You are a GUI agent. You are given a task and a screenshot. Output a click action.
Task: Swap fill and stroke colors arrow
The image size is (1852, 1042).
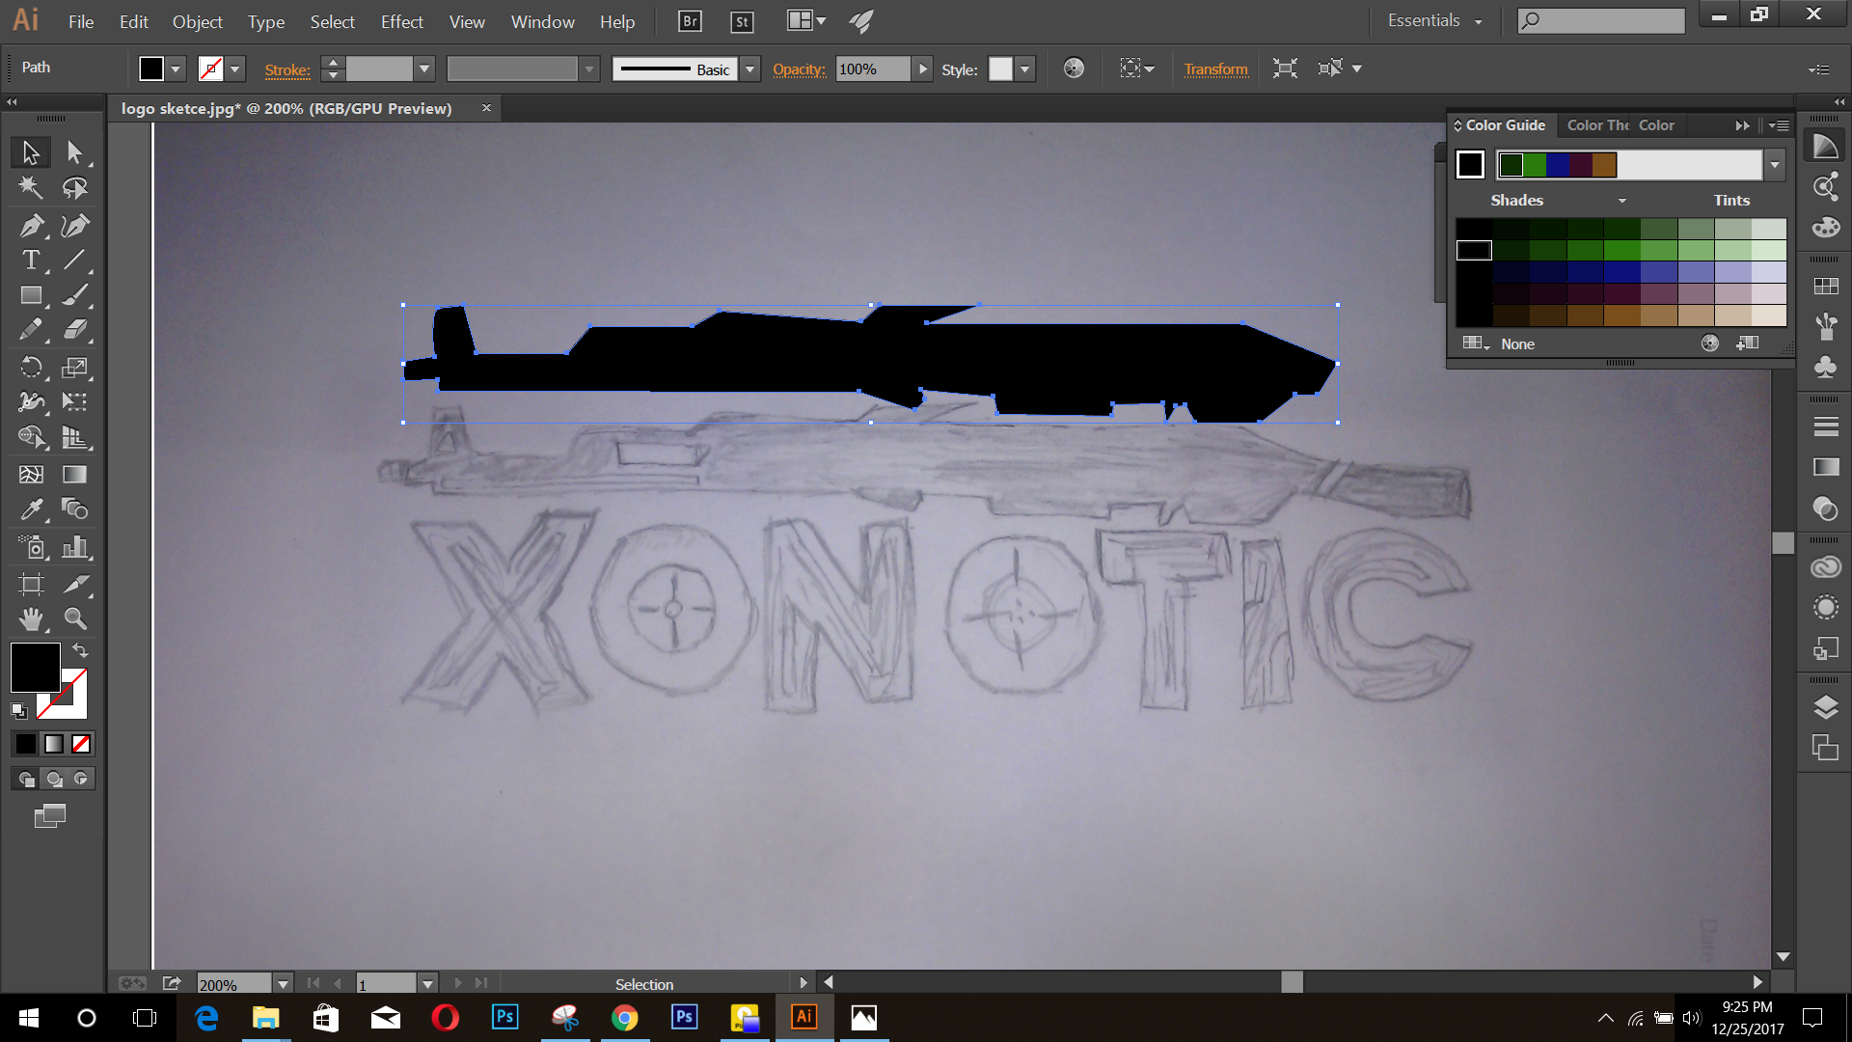[81, 650]
